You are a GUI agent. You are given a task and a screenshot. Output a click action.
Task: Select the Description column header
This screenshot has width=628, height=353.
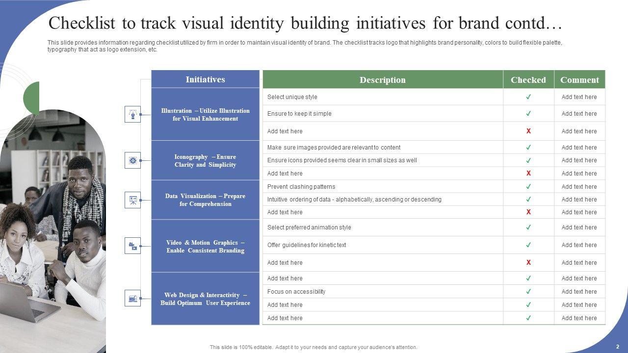pos(383,79)
